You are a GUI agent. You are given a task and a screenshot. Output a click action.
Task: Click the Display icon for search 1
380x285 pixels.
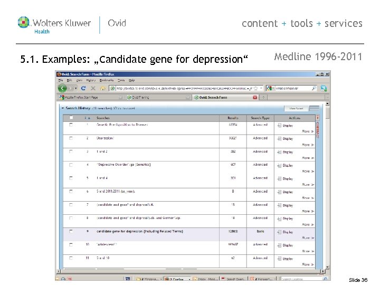point(279,126)
